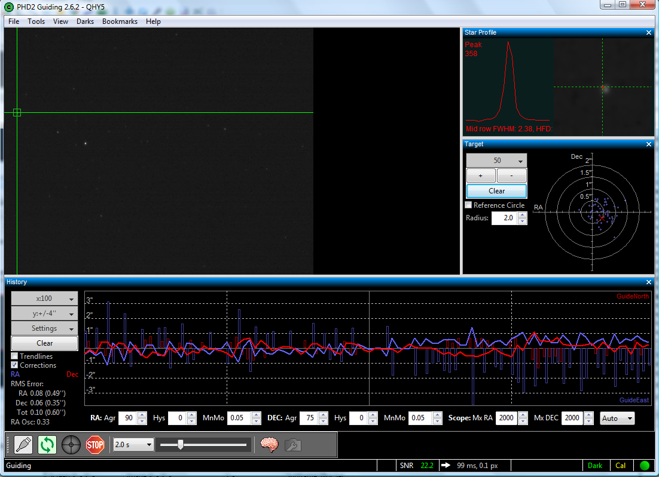Screen dimensions: 659x477
Task: Close the Star Profile panel
Action: [x=649, y=33]
